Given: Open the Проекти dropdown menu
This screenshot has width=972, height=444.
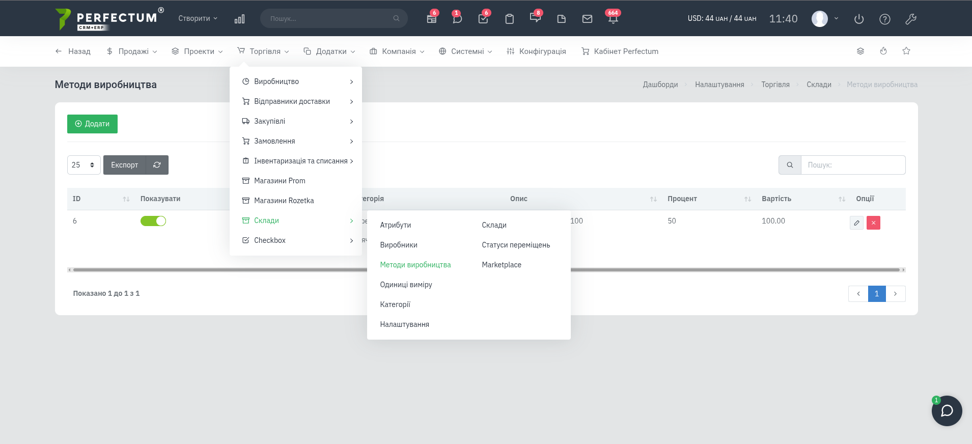Looking at the screenshot, I should click(x=197, y=51).
